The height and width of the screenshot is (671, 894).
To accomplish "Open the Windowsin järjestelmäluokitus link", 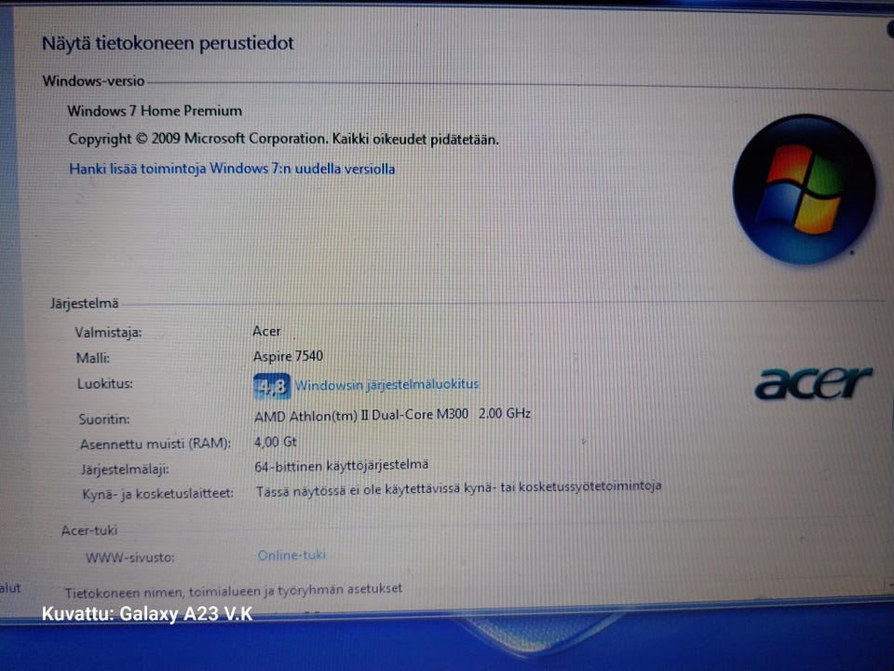I will (386, 385).
